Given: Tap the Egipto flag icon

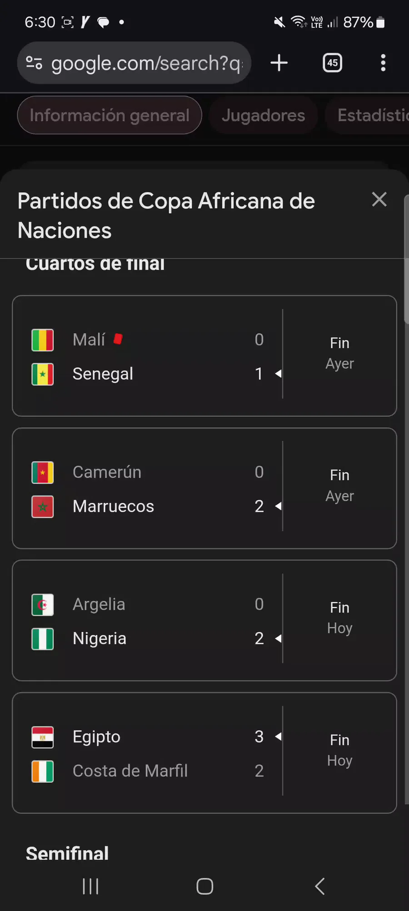Looking at the screenshot, I should (x=43, y=737).
